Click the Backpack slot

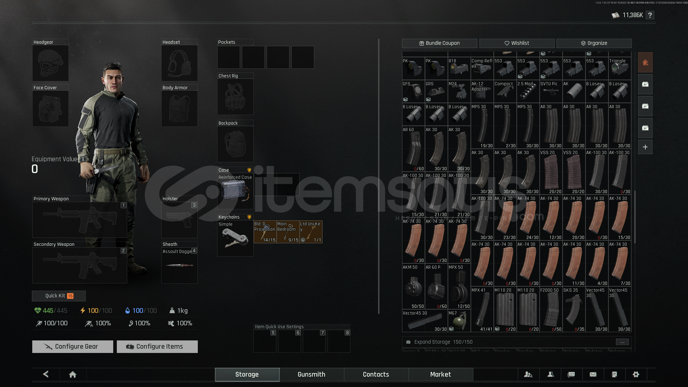pos(235,144)
